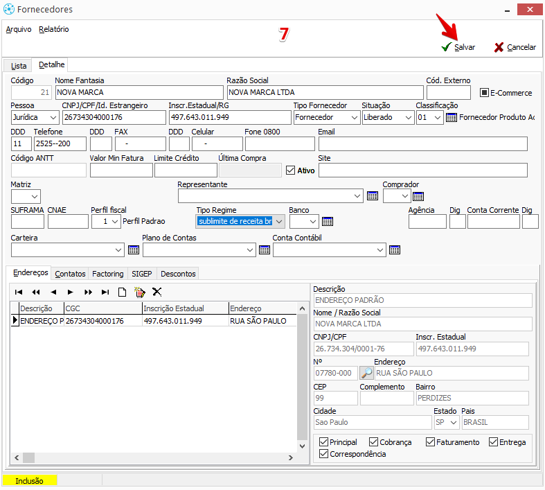Open the Arquivo menu
The width and height of the screenshot is (545, 490).
[19, 29]
